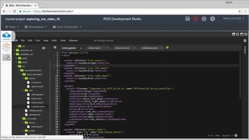Image resolution: width=249 pixels, height=140 pixels.
Task: Open the Chrome menu with three dots
Action: [245, 11]
